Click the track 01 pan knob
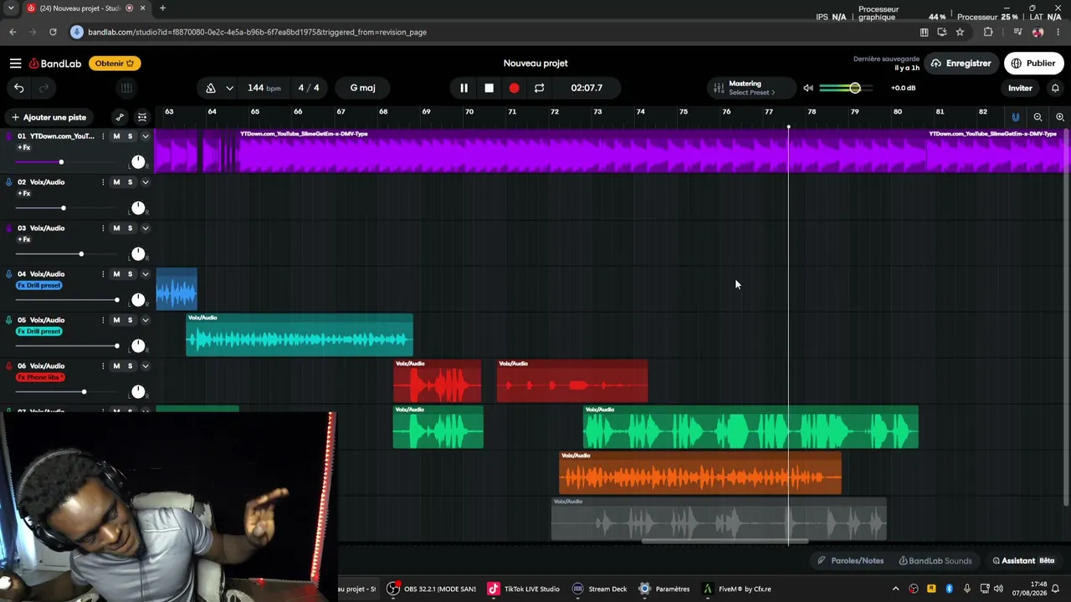 point(138,162)
